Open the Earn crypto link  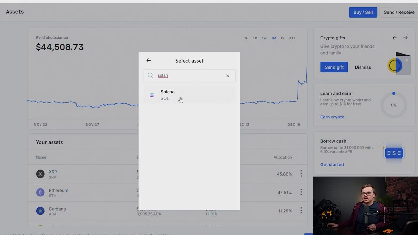pyautogui.click(x=332, y=117)
